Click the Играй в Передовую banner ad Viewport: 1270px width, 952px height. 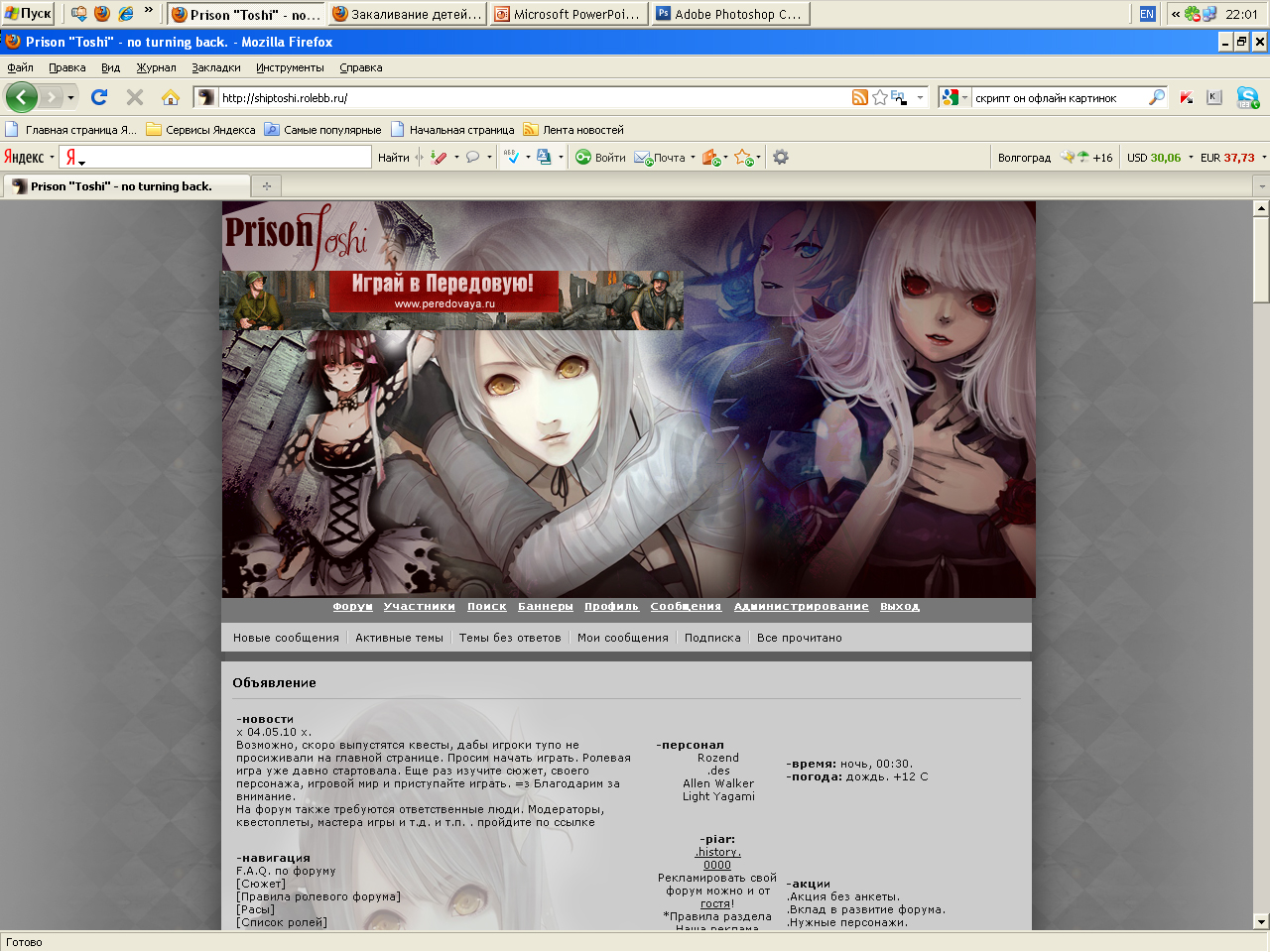[451, 300]
